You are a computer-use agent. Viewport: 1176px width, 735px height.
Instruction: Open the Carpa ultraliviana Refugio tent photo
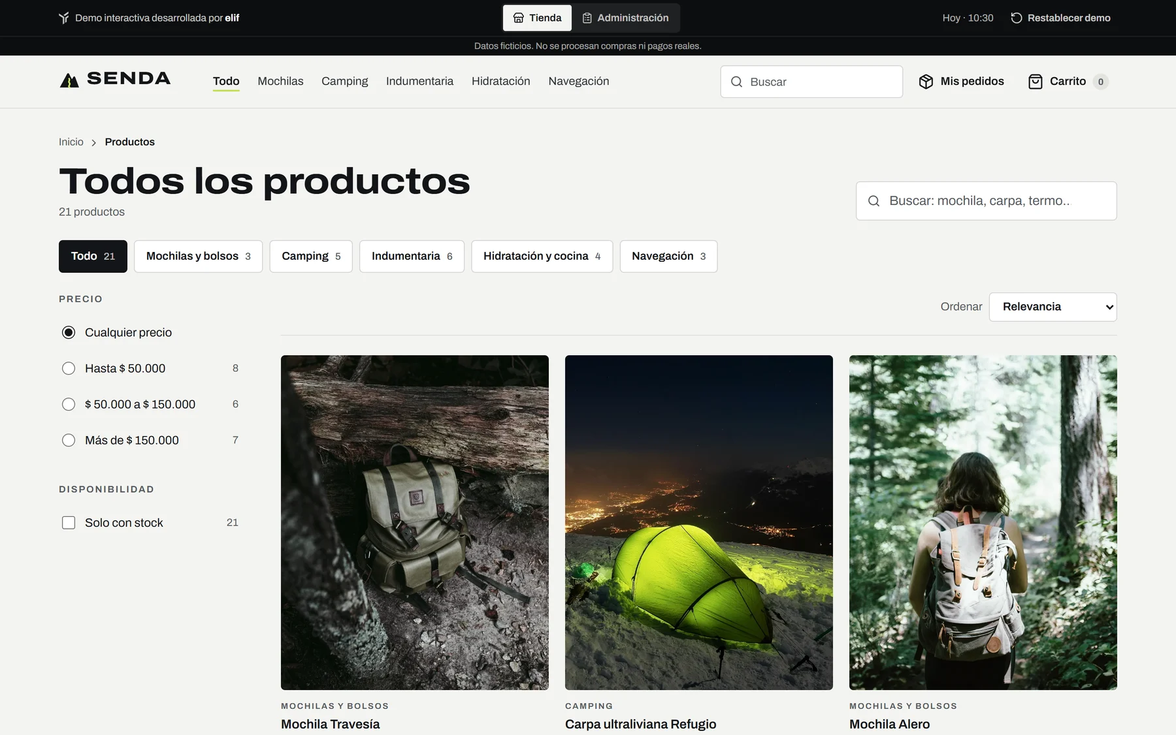tap(699, 522)
